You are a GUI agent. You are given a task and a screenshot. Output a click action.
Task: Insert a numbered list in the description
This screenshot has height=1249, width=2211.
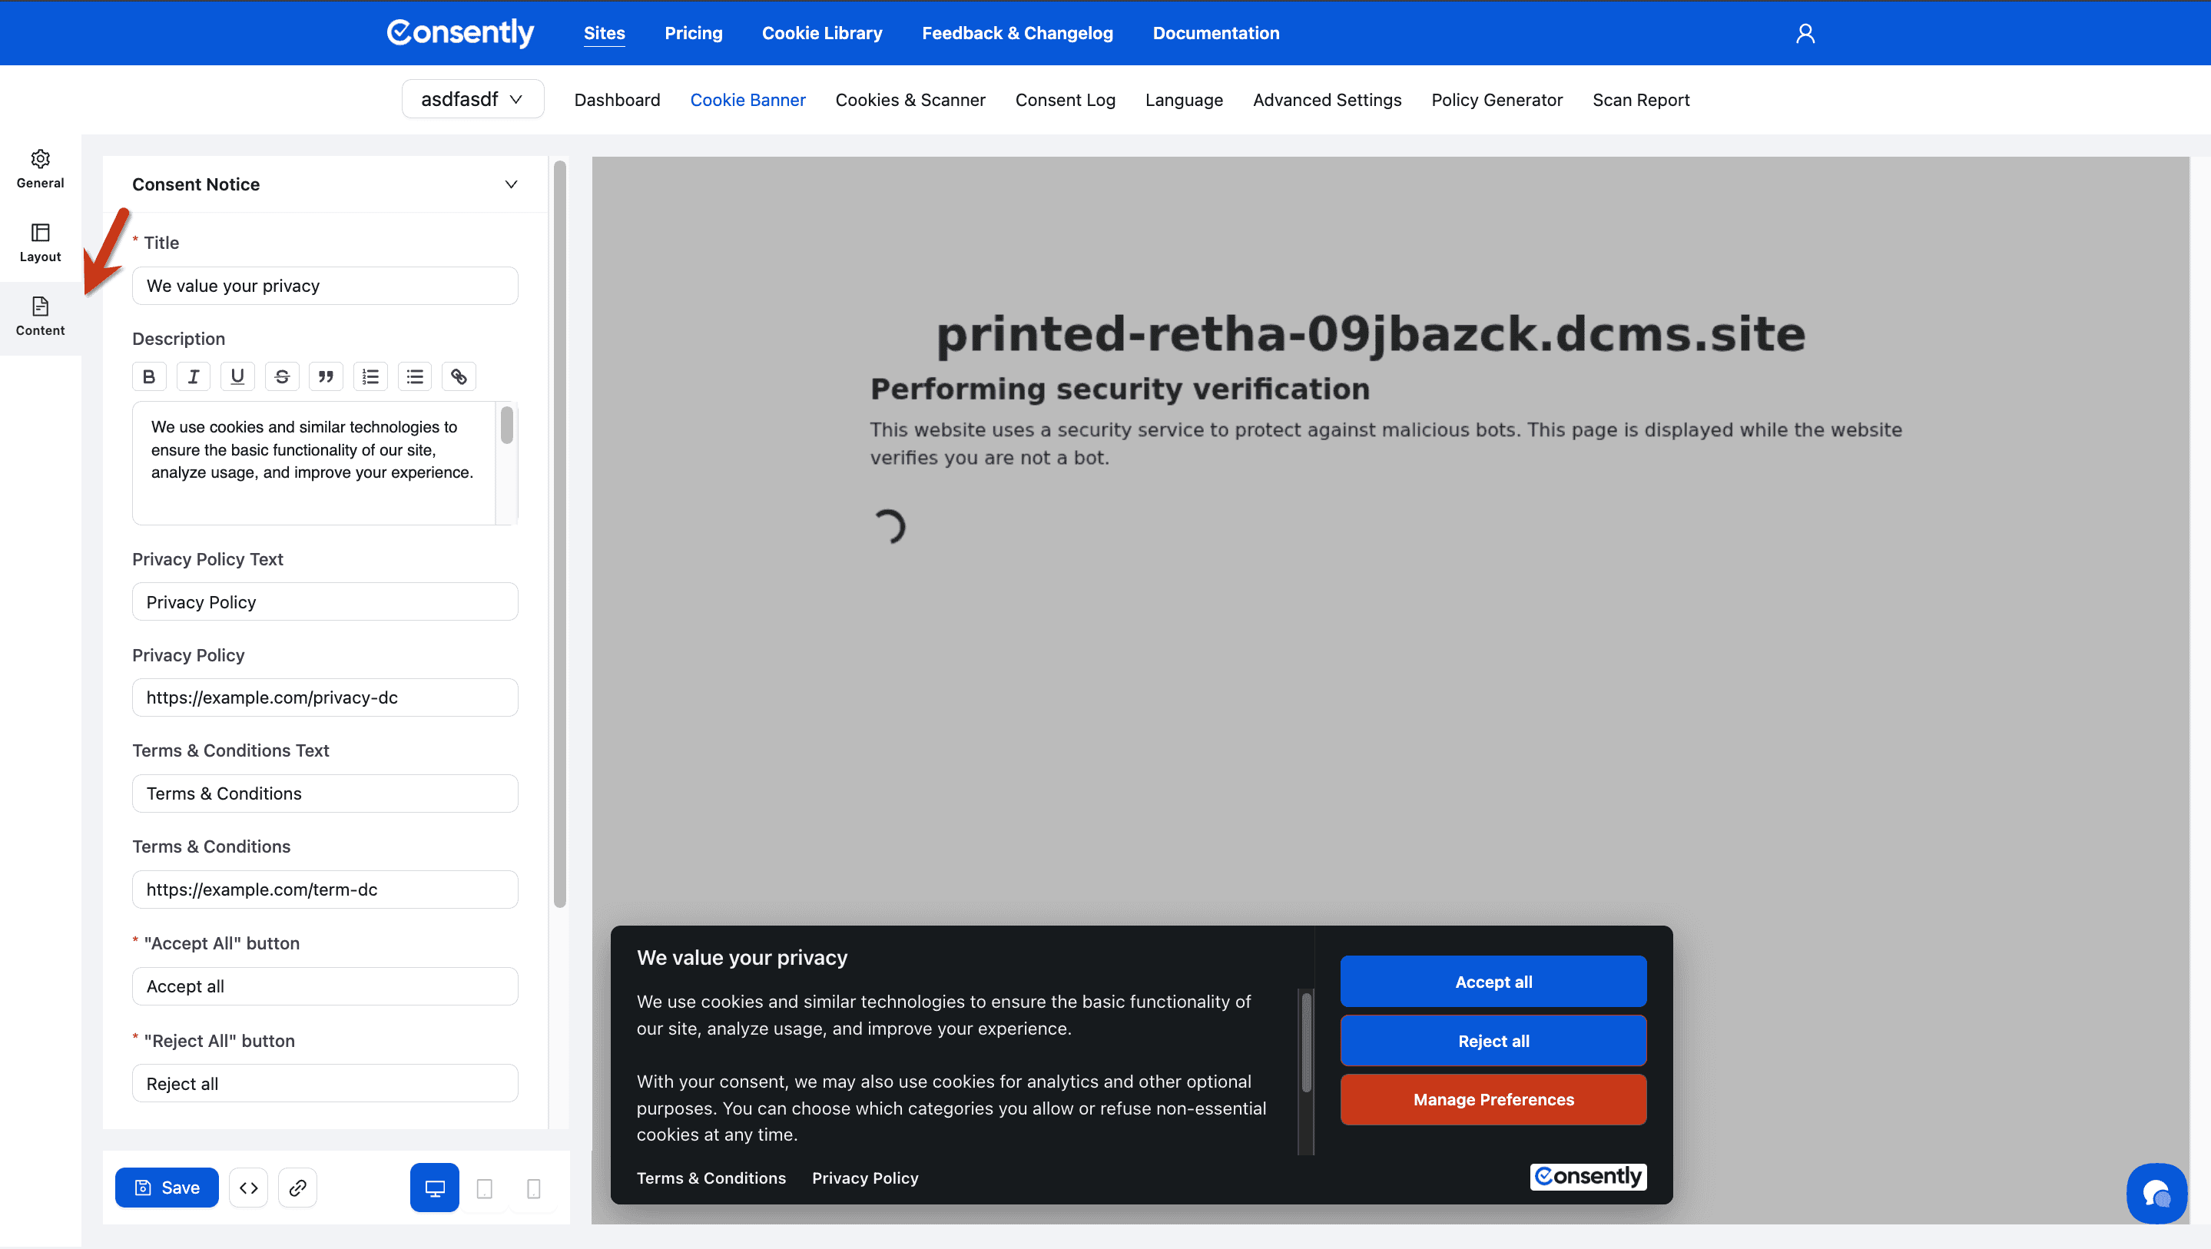click(x=370, y=376)
